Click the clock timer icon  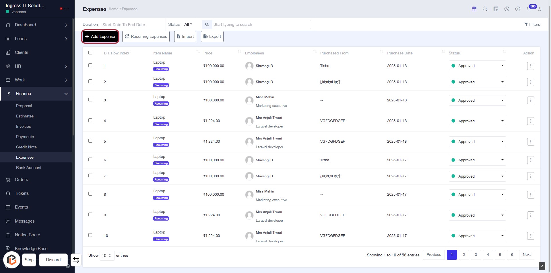[x=507, y=9]
